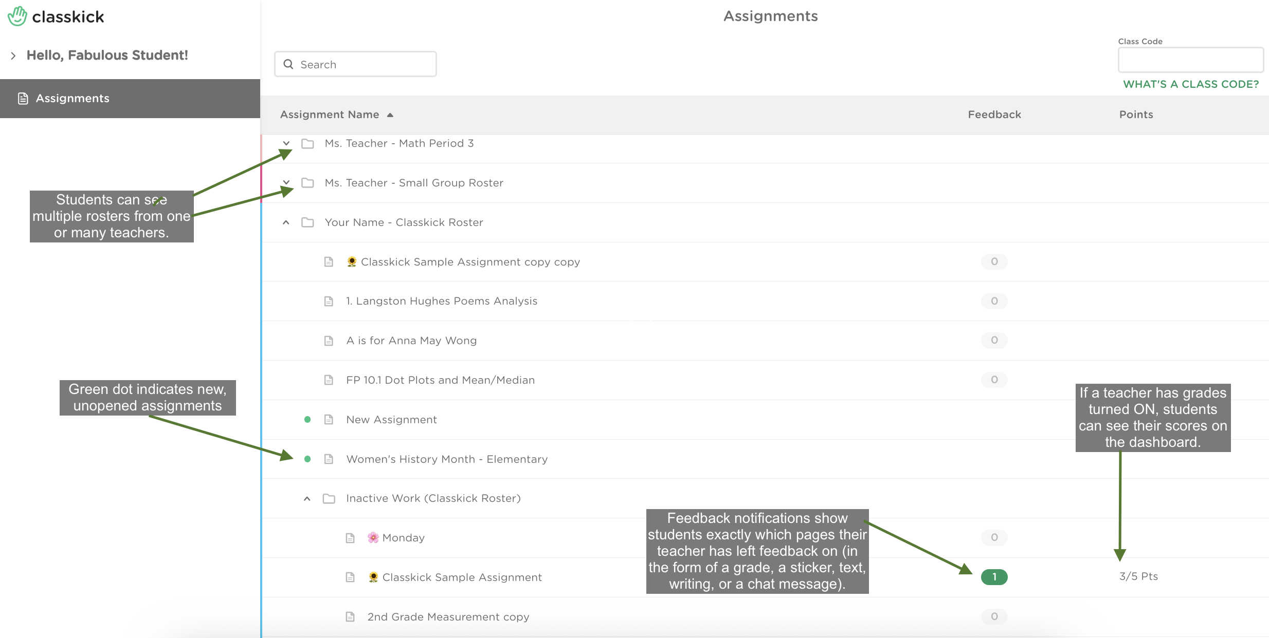The image size is (1269, 638).
Task: Click the Feedback column header
Action: coord(994,115)
